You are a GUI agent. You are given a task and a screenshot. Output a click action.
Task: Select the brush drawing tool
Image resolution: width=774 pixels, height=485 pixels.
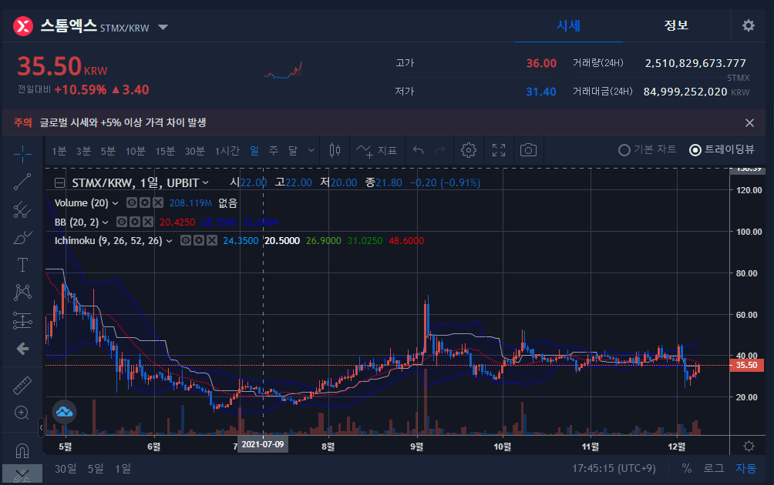22,238
